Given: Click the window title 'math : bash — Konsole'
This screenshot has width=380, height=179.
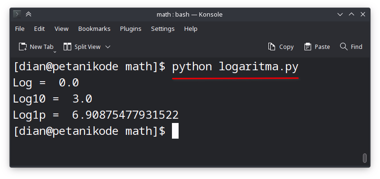Looking at the screenshot, I should click(190, 15).
